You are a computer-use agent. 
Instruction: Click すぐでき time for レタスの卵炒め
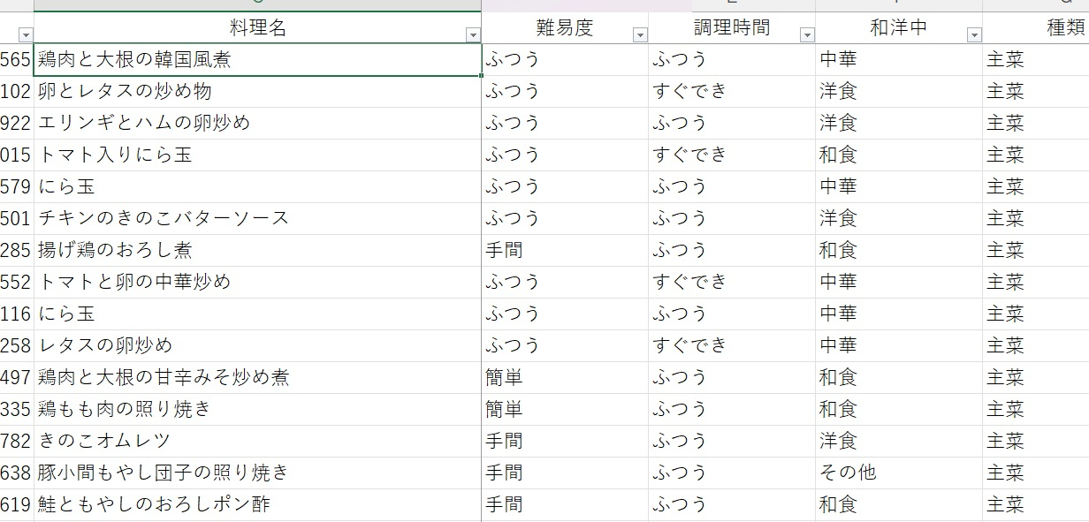point(732,346)
